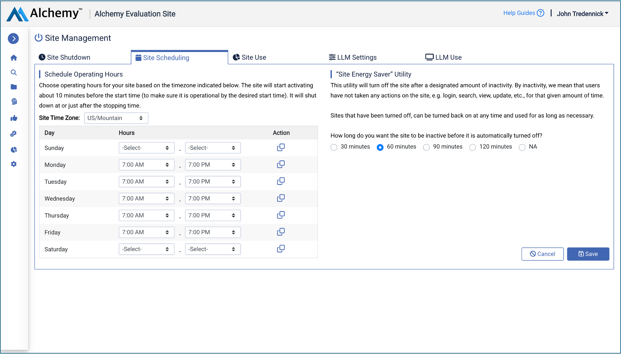Viewport: 621px width, 354px height.
Task: Open search via sidebar magnifier icon
Action: tap(14, 72)
